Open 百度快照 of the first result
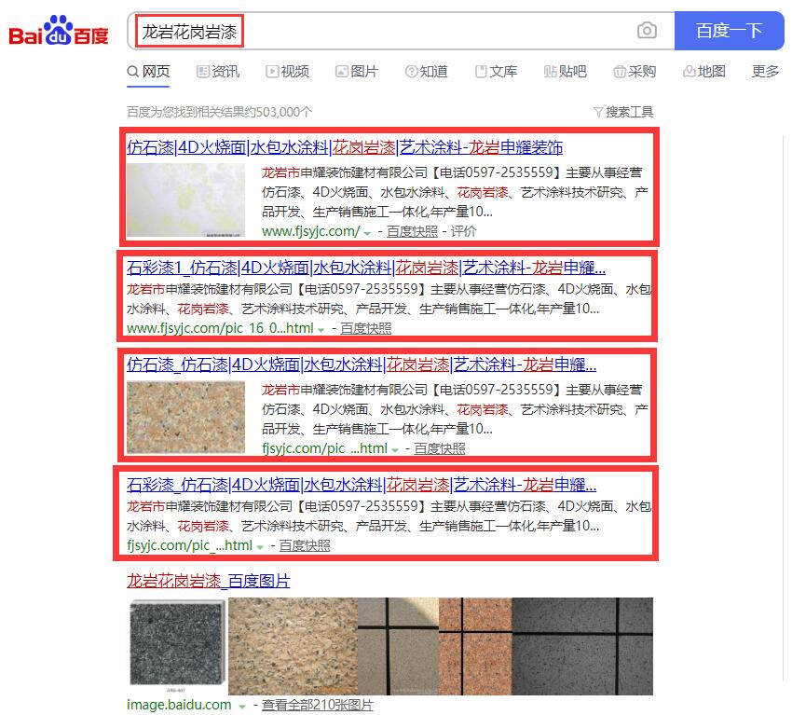Screen dimensions: 792x715 tap(412, 231)
